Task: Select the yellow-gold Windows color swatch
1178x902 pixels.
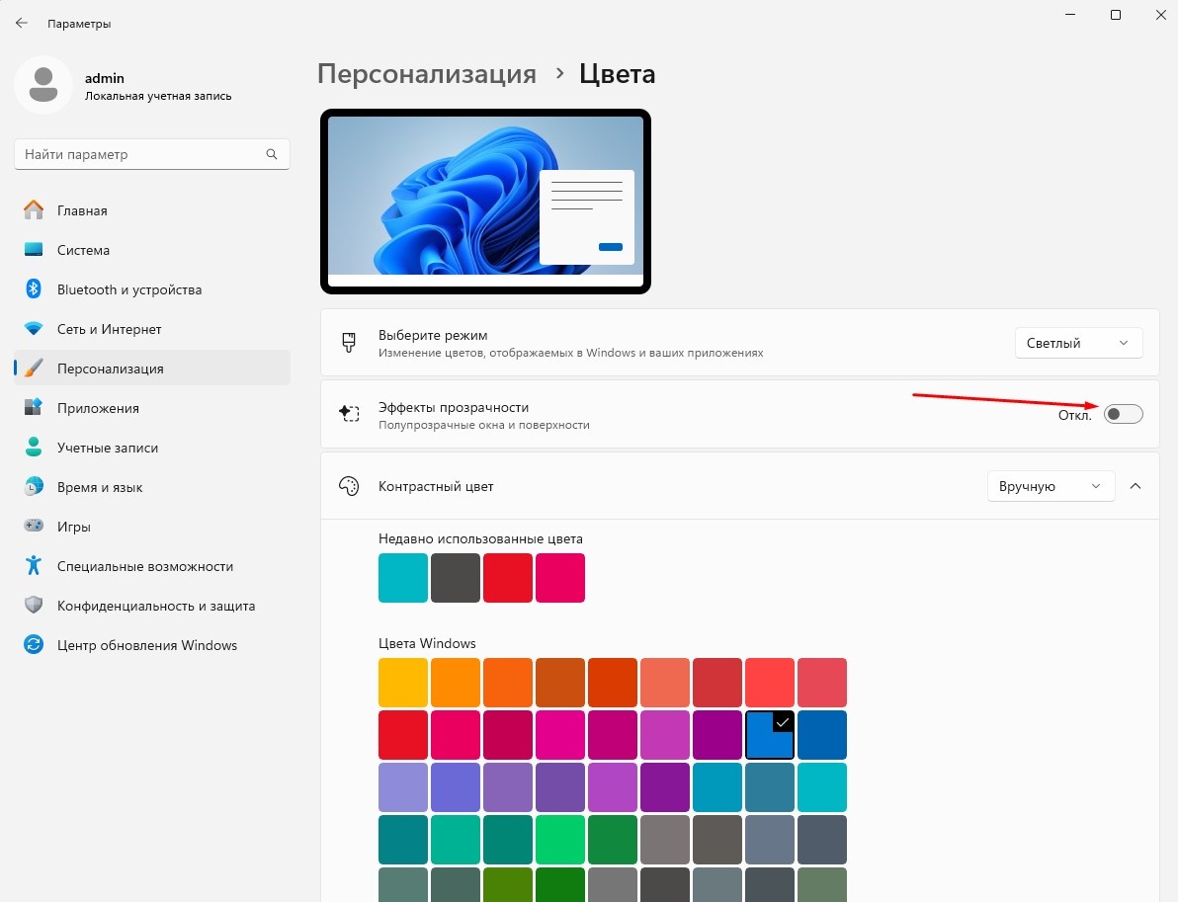Action: pos(403,683)
